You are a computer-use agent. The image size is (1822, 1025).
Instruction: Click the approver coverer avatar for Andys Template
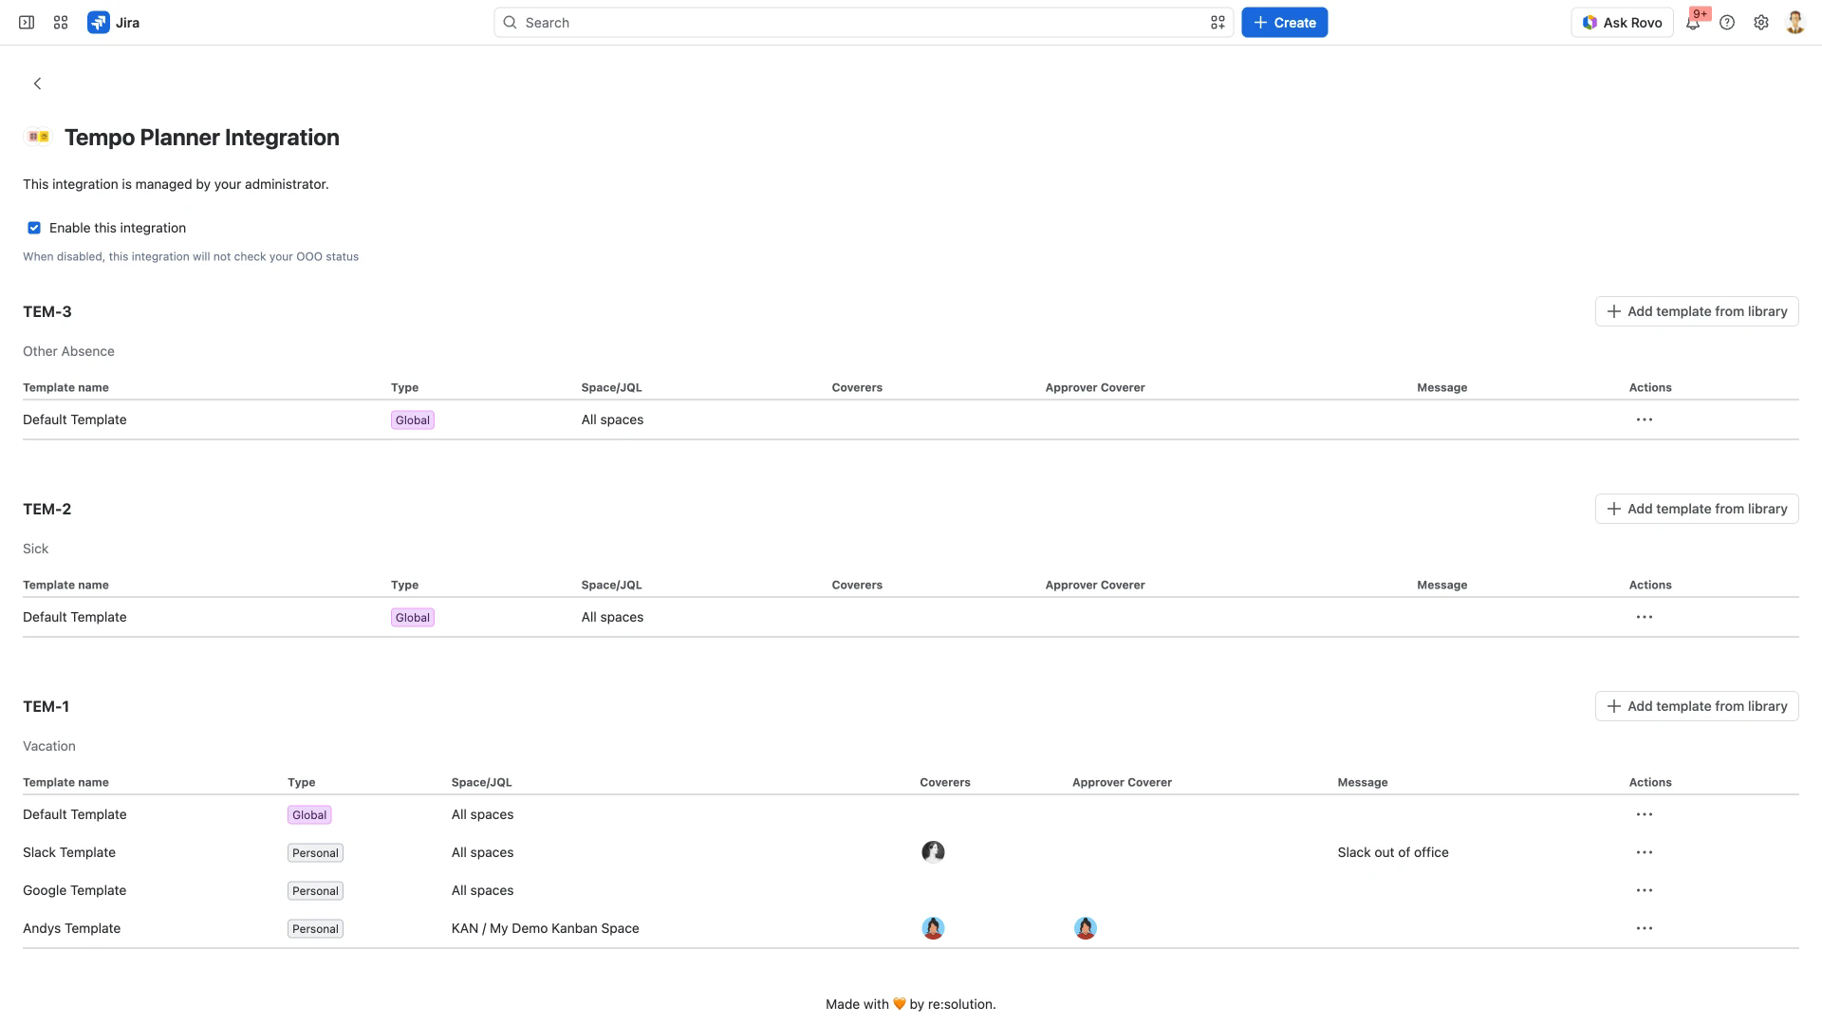[x=1086, y=928]
